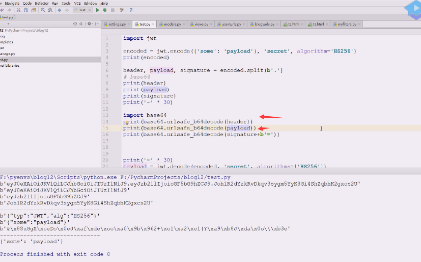Close the settings.py tab

[129, 24]
